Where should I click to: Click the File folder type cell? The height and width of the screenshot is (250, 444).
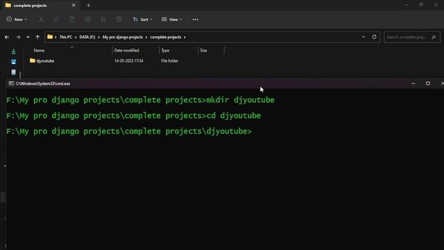[169, 60]
